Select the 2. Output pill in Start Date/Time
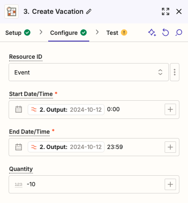This screenshot has width=188, height=203. (66, 109)
